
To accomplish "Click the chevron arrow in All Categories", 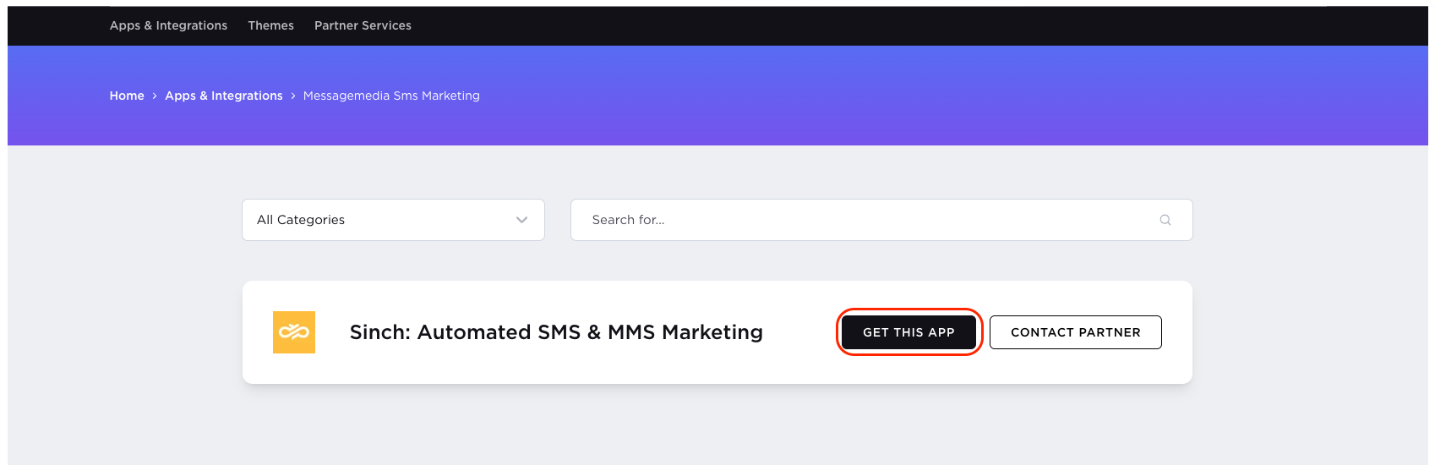I will 521,220.
